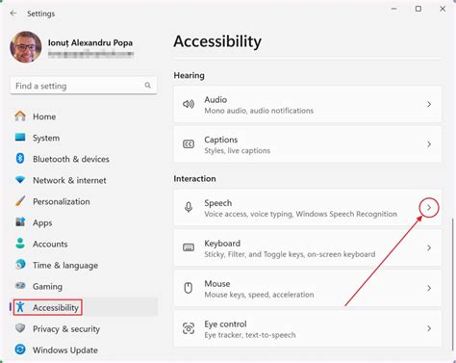Click the Personalization paintbrush icon
This screenshot has width=456, height=363.
click(x=20, y=201)
